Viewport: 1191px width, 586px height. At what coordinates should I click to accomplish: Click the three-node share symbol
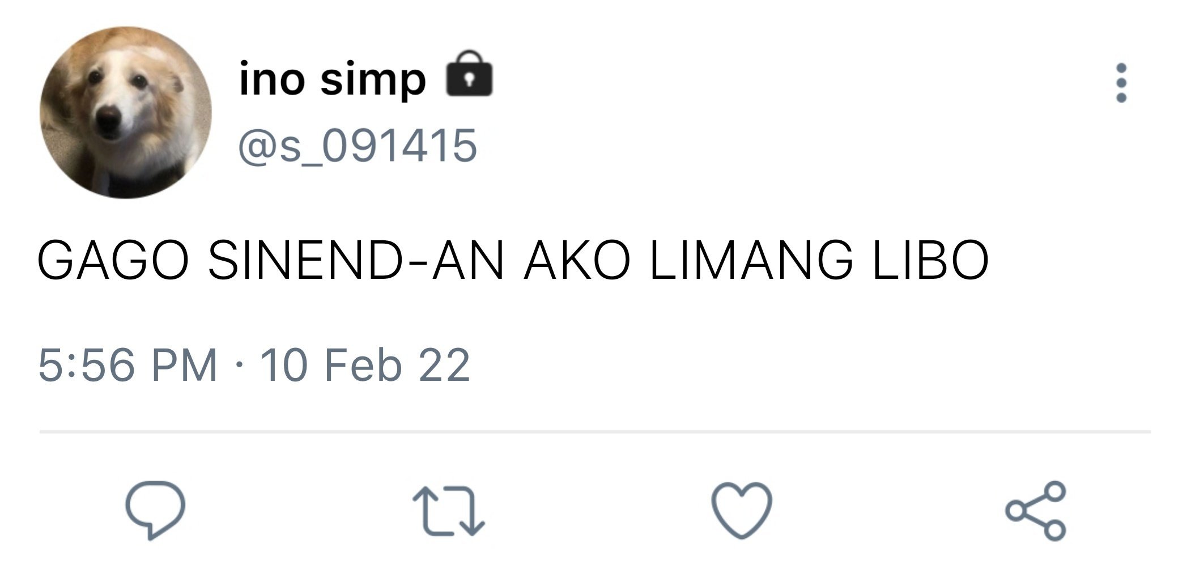click(1036, 511)
